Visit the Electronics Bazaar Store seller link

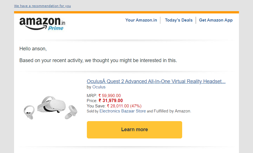pos(123,111)
